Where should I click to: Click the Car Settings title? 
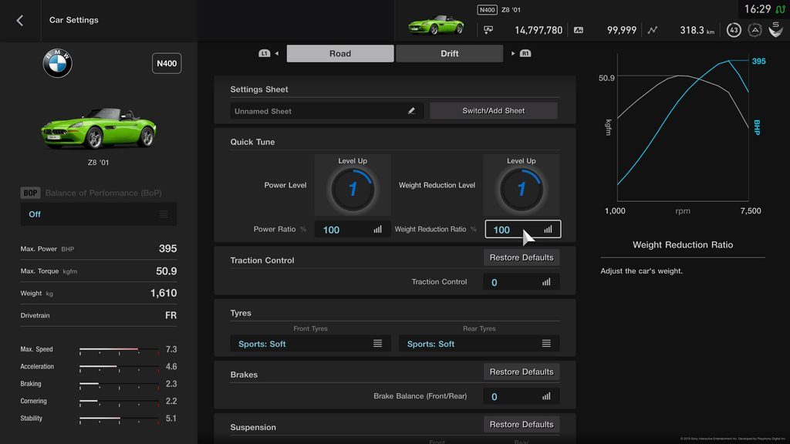[73, 20]
